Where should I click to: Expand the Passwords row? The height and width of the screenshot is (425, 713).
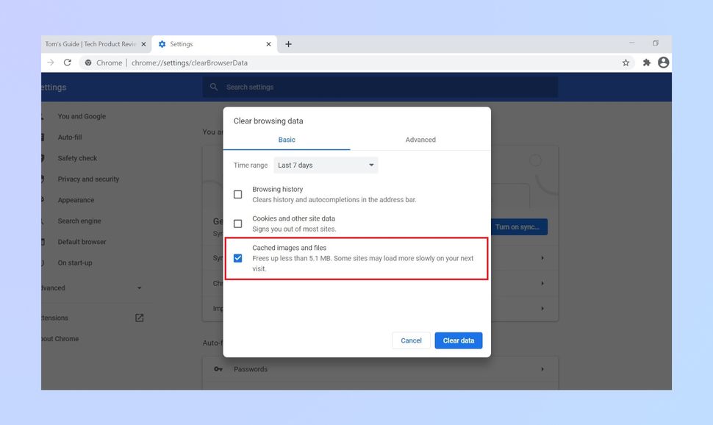coord(542,369)
